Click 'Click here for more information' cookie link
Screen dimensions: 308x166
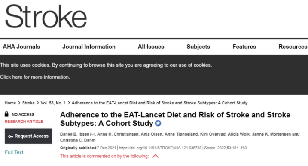[35, 77]
